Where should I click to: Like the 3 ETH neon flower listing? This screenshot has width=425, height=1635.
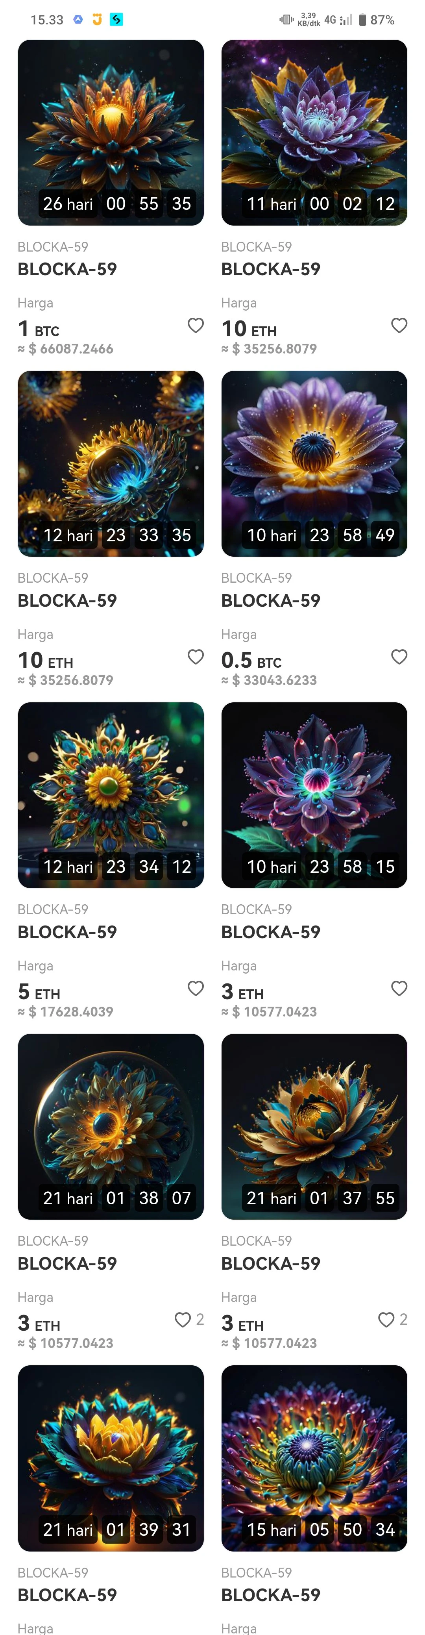coord(399,988)
